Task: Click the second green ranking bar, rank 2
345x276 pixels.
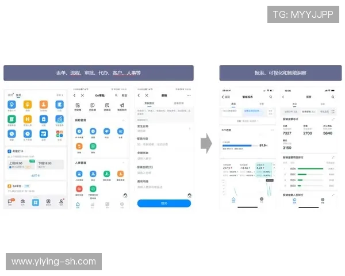Action: (302, 174)
